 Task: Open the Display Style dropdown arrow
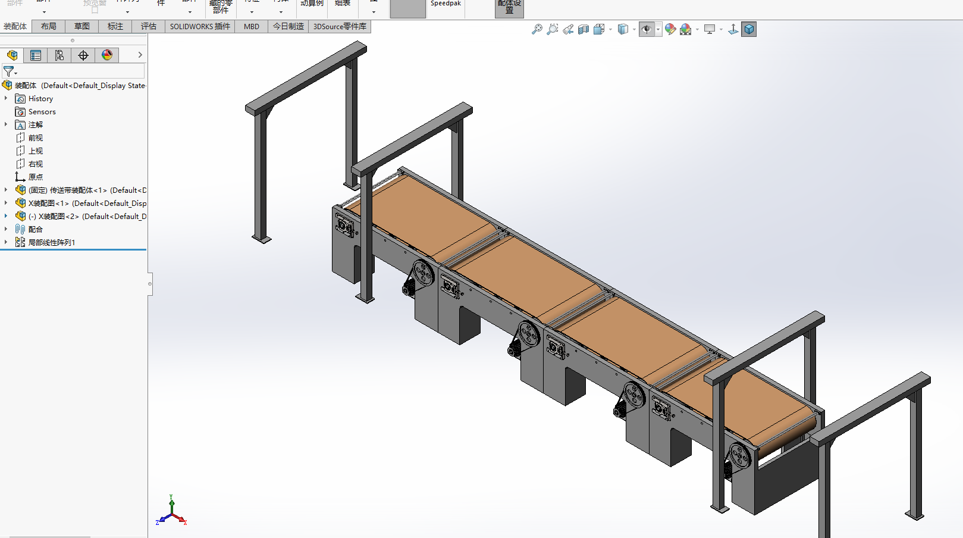point(634,29)
